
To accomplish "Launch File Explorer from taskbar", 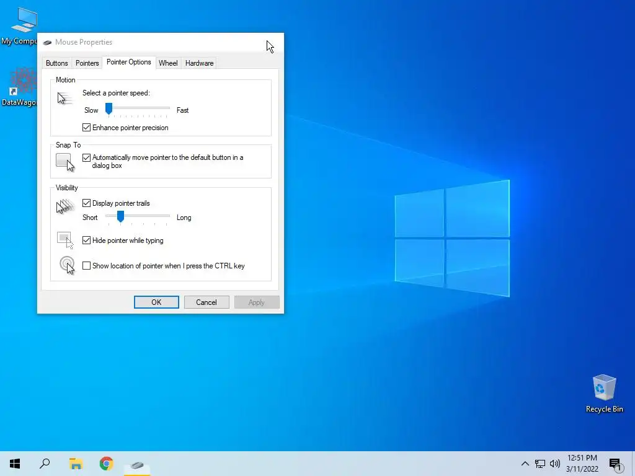I will (x=76, y=464).
